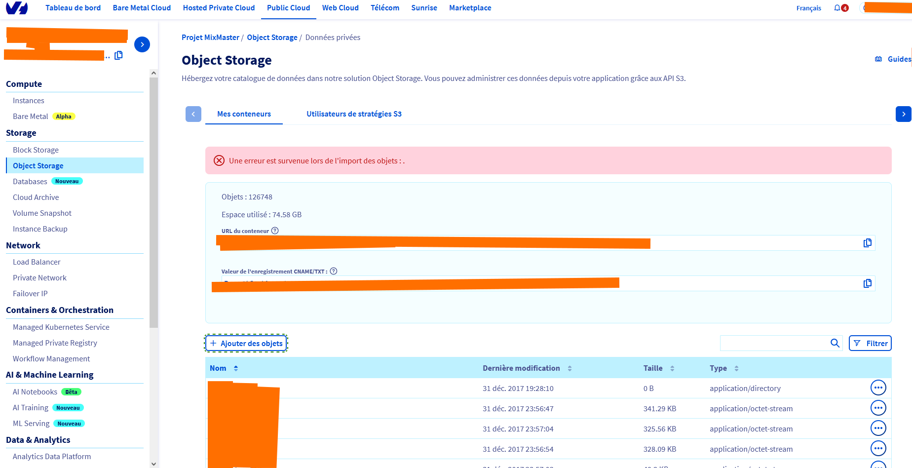Sort the table by Nom column
Viewport: 912px width, 468px height.
click(x=236, y=368)
